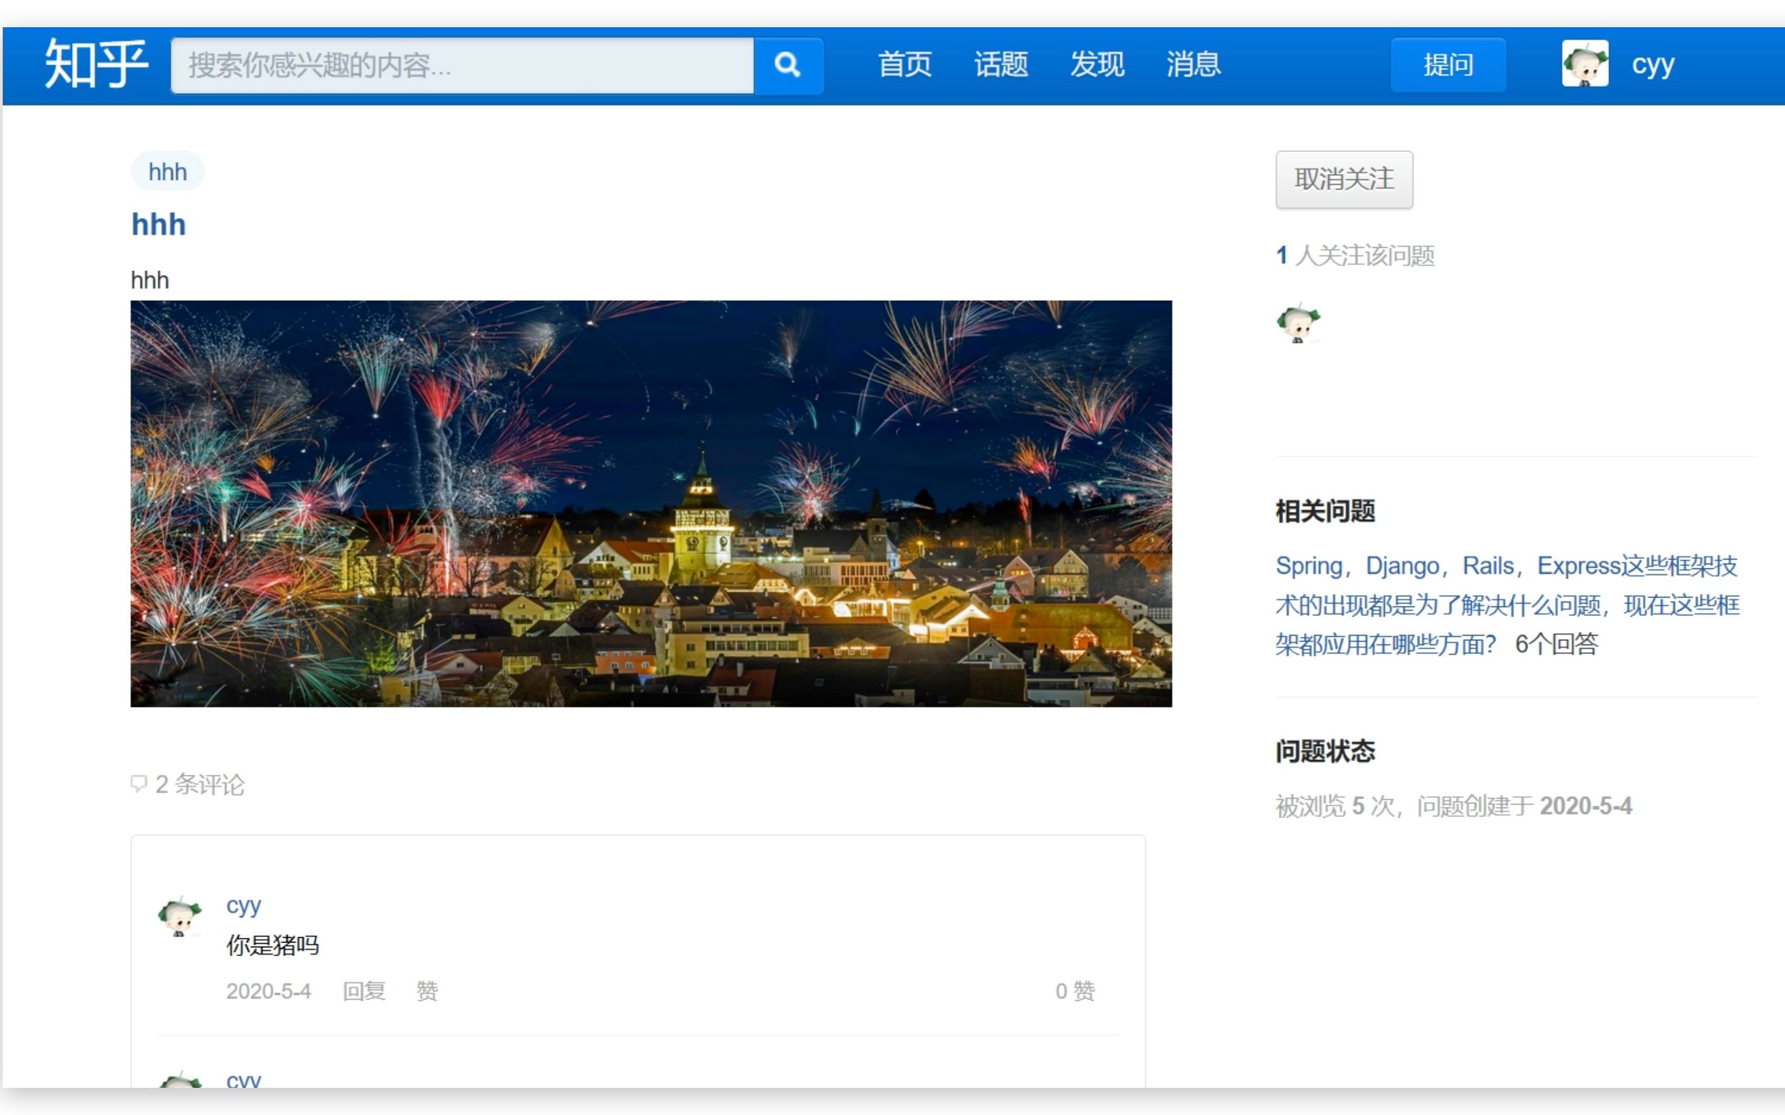Click the follower avatar under 人关注该问题
The image size is (1785, 1115).
coord(1298,323)
